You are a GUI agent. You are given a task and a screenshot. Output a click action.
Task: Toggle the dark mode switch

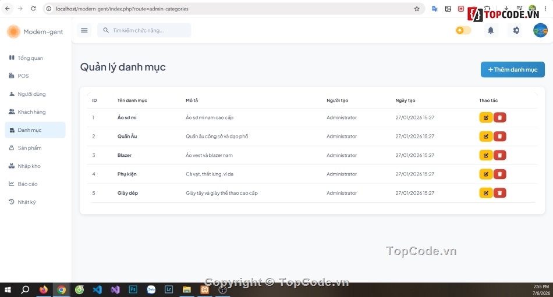click(x=463, y=30)
